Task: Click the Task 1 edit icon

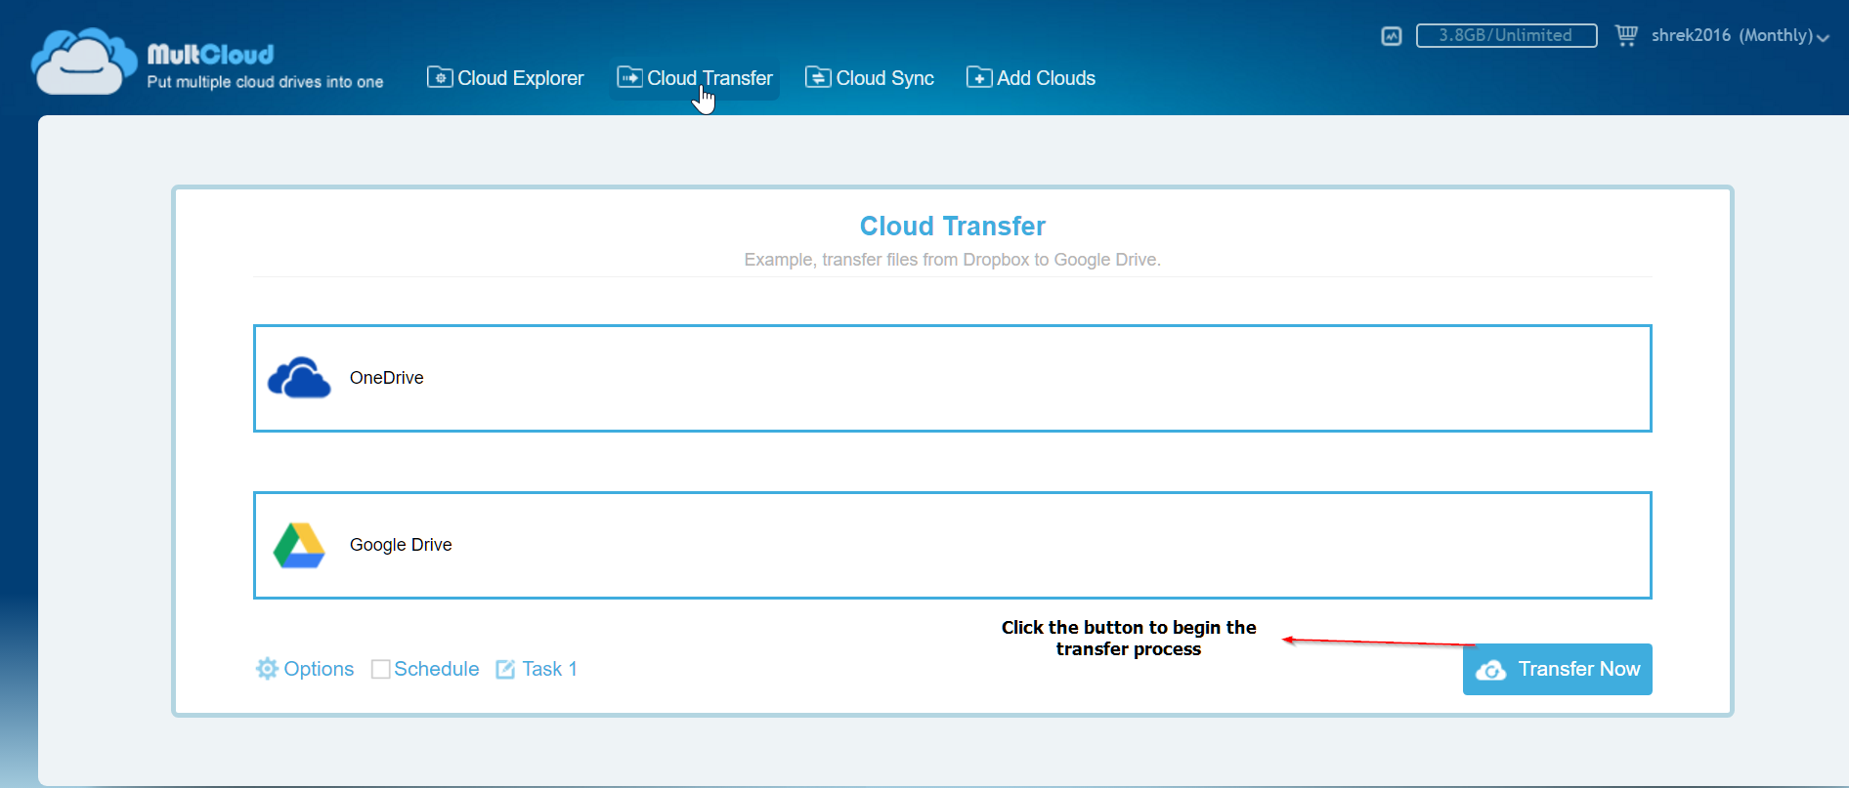Action: pos(505,669)
